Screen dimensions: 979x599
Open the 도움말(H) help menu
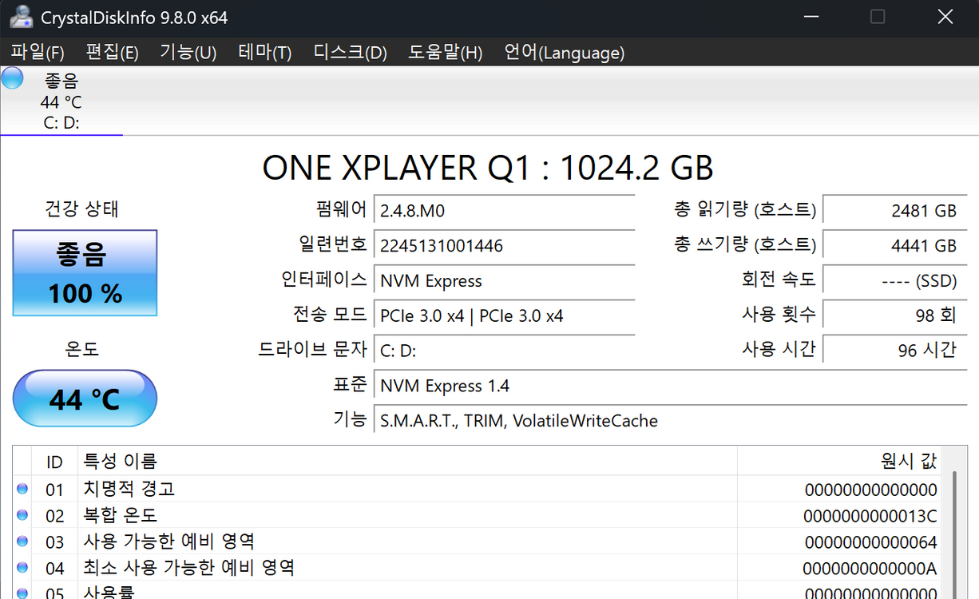pyautogui.click(x=445, y=53)
